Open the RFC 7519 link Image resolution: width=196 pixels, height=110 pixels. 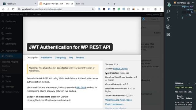[81, 88]
